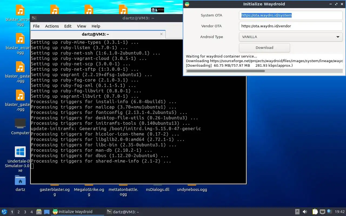Switch to workspace 1

12,212
